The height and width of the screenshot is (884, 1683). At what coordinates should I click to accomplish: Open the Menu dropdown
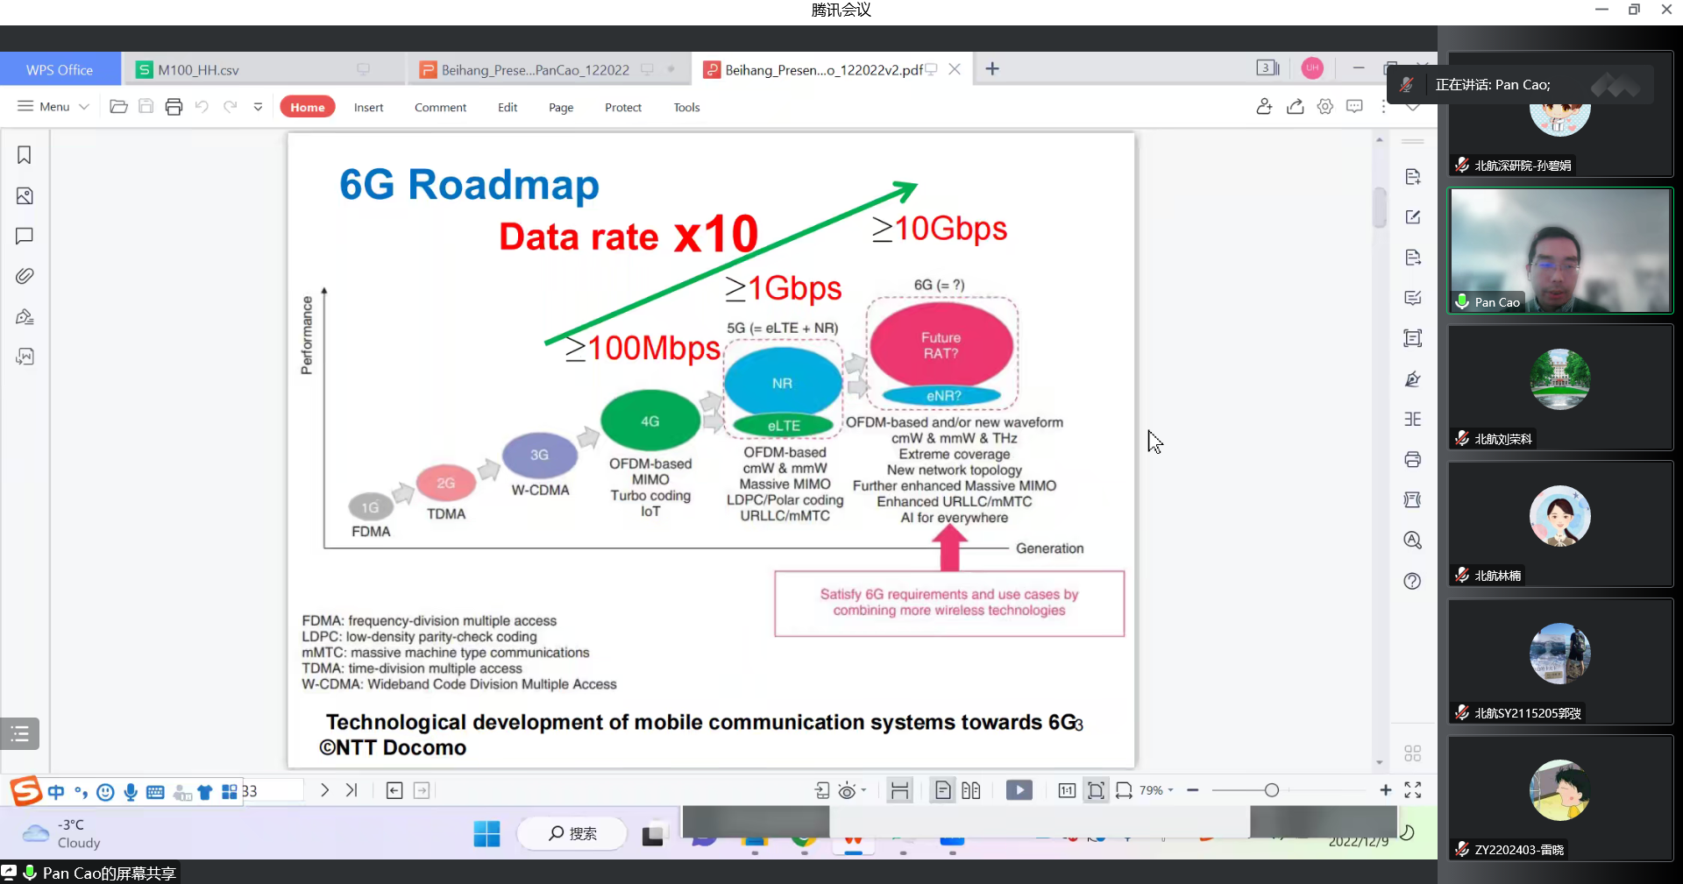click(53, 107)
